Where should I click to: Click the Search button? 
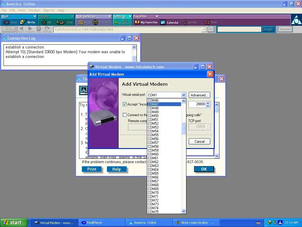pos(268,29)
